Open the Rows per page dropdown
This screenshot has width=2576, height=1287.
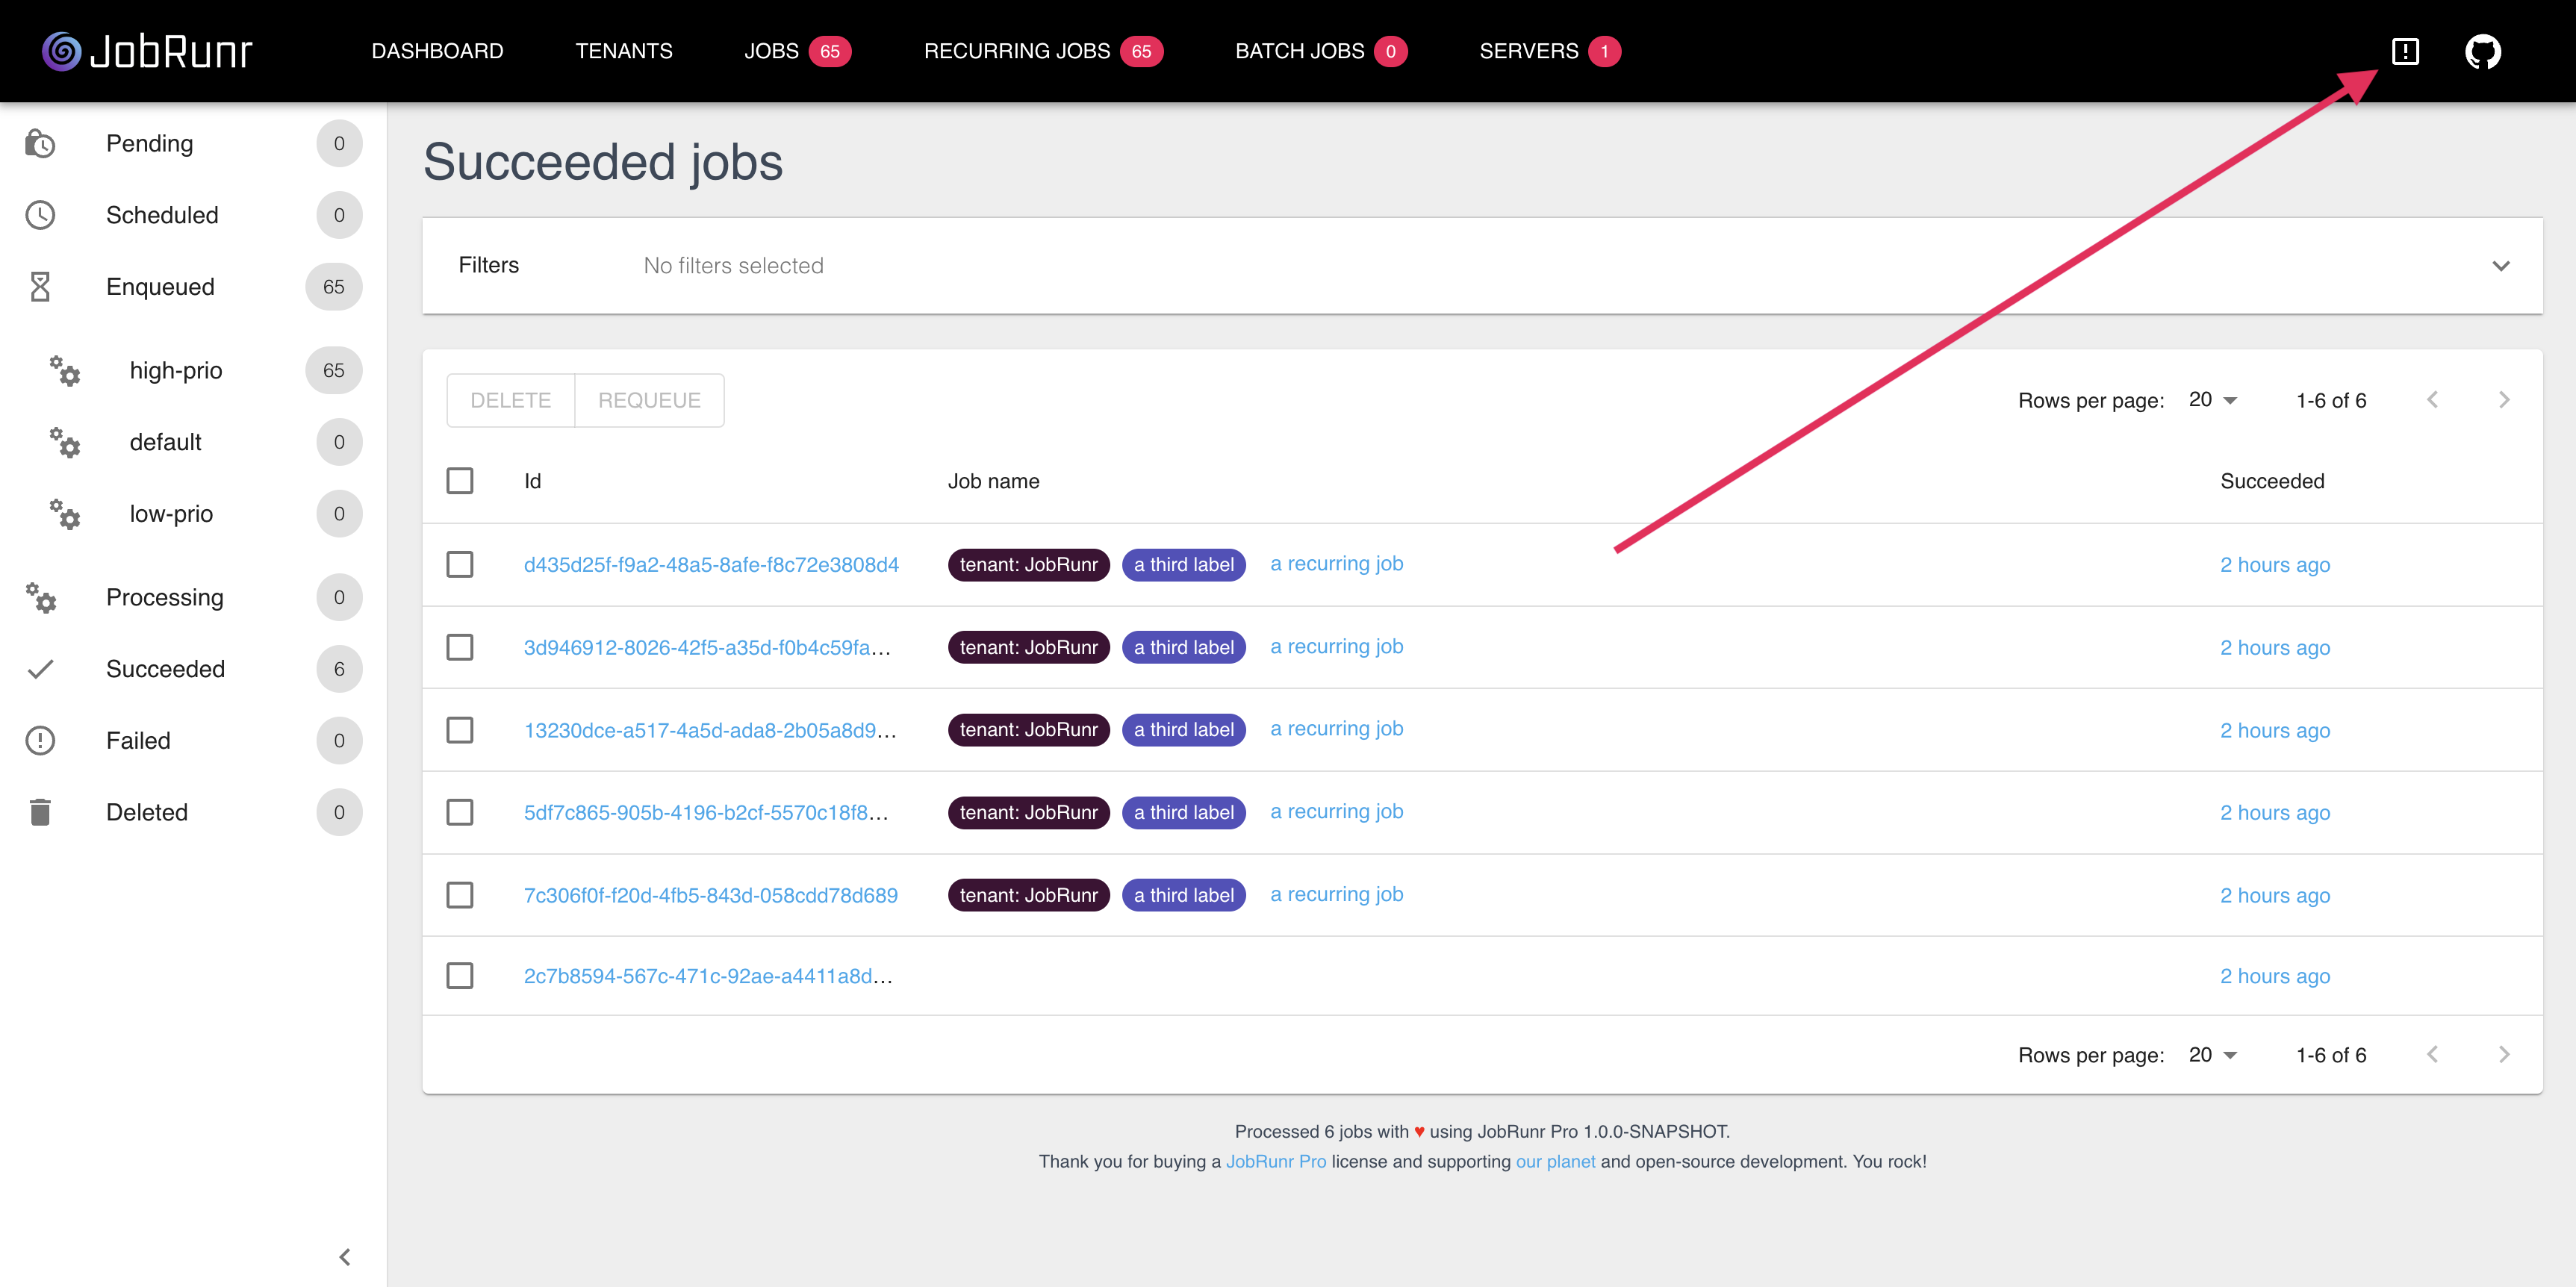tap(2215, 399)
